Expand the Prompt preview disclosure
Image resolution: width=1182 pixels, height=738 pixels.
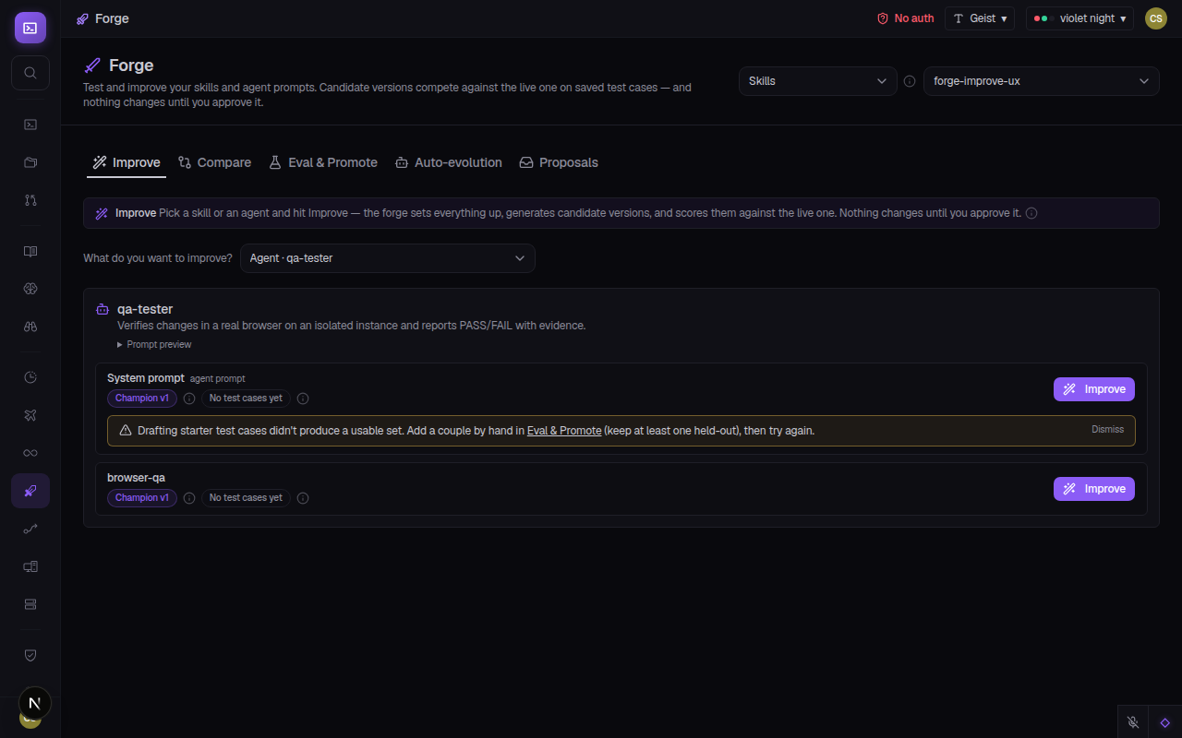click(x=154, y=345)
